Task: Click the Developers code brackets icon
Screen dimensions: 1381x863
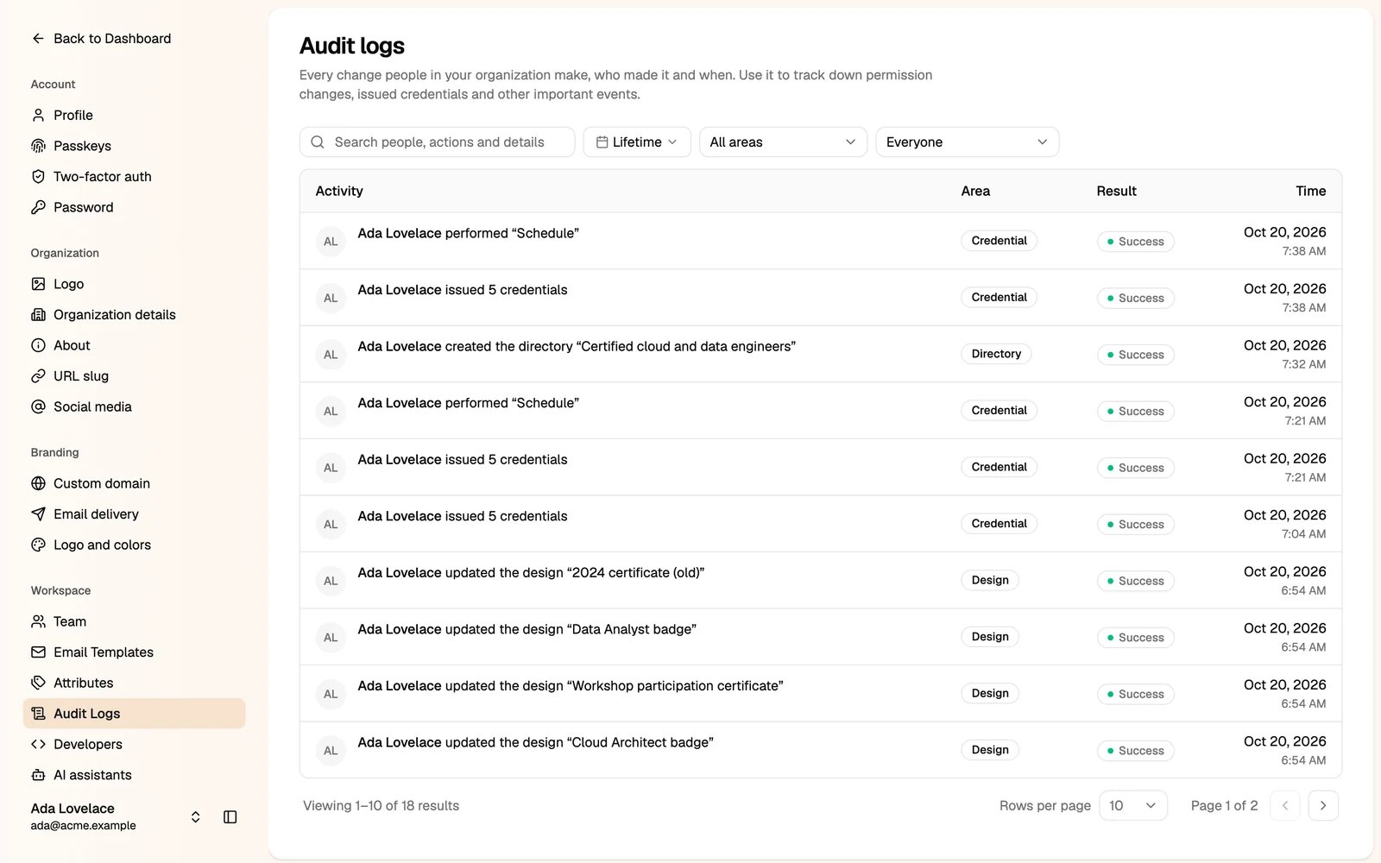Action: coord(38,744)
